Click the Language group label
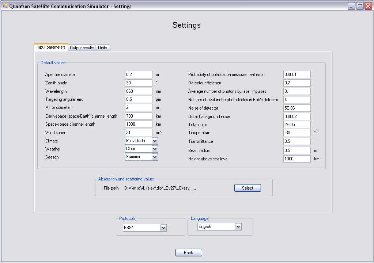Screen dimensions: 374x263 tap(200, 218)
